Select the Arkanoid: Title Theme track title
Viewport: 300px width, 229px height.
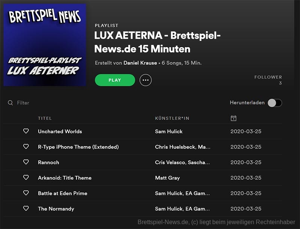(x=64, y=178)
